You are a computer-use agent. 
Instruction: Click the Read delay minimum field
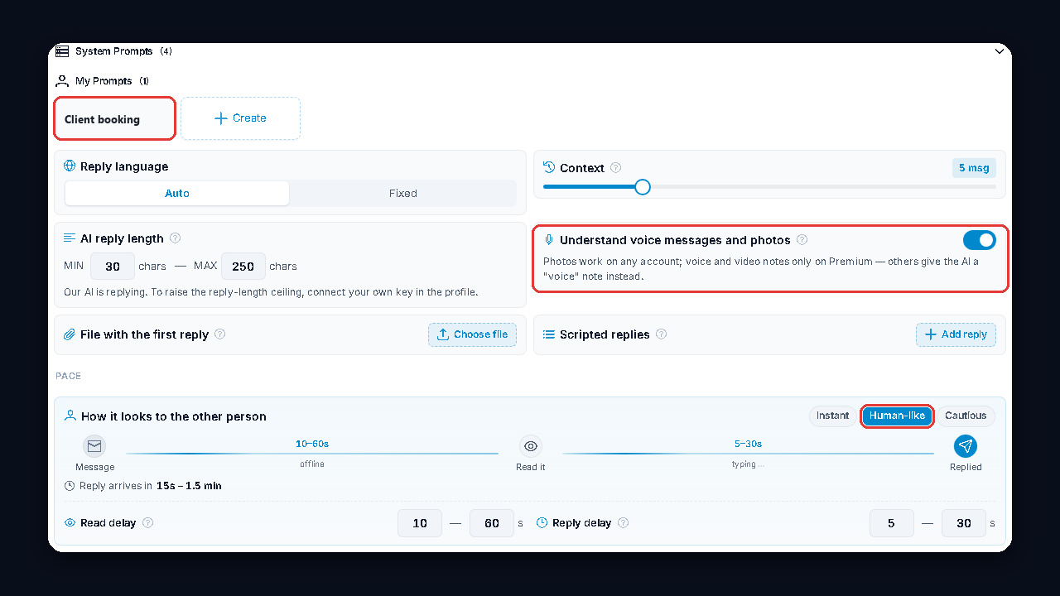[x=420, y=523]
